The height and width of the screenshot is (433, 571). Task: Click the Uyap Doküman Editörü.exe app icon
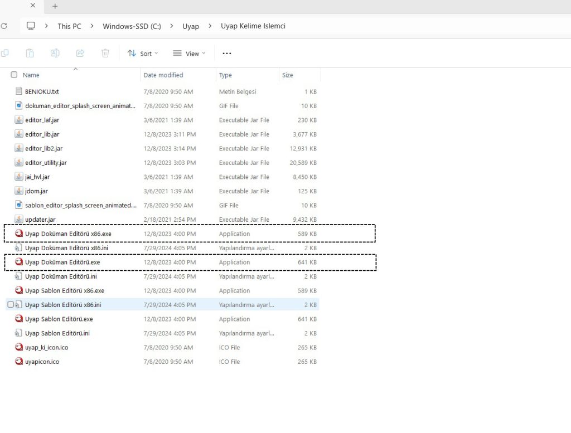[19, 261]
